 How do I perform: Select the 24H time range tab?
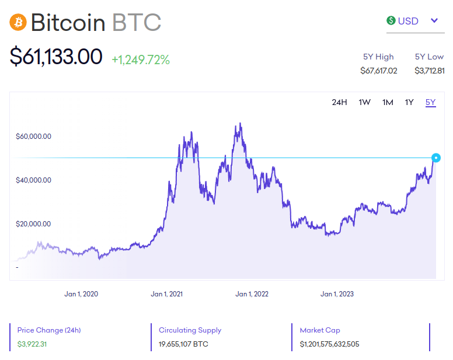(x=339, y=103)
